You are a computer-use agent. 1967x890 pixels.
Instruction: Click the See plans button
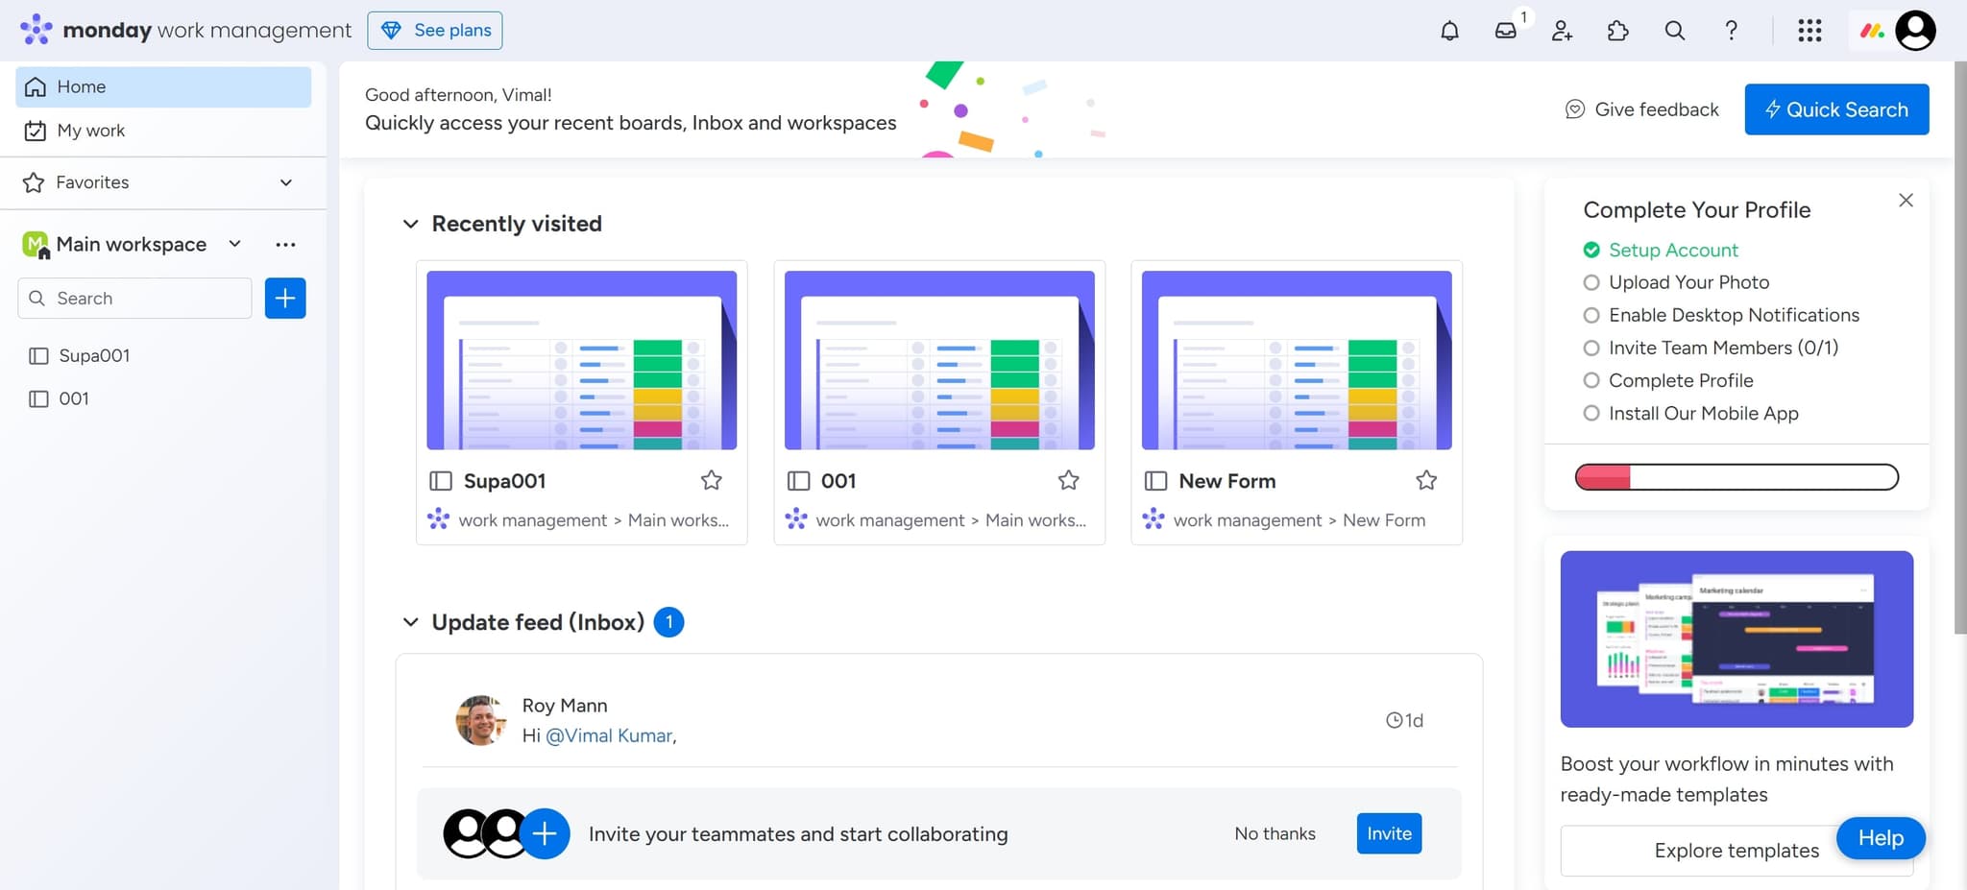(435, 31)
